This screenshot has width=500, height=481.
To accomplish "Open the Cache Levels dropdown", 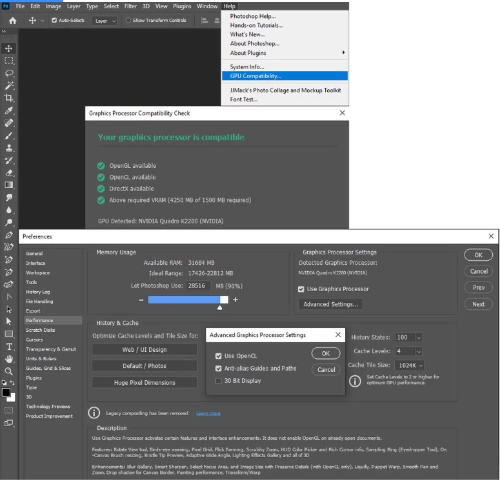I will pyautogui.click(x=419, y=351).
